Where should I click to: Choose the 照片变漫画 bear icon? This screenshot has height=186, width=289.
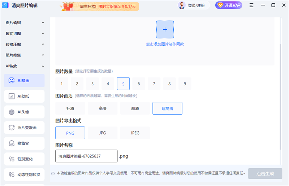click(x=12, y=128)
